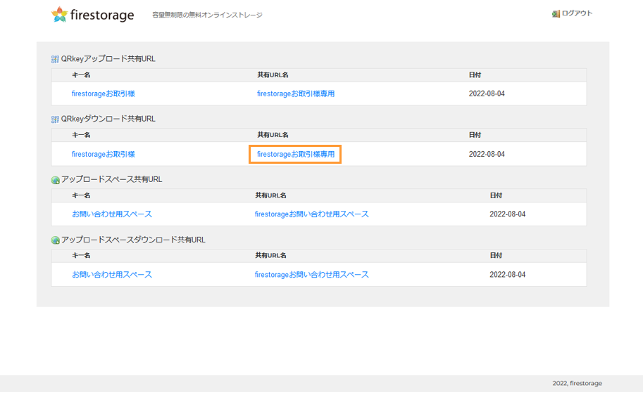
Task: Open firestorageお問い合わせ用スペース in アップロードスペースダウンロード共有URL table
Action: pos(312,275)
